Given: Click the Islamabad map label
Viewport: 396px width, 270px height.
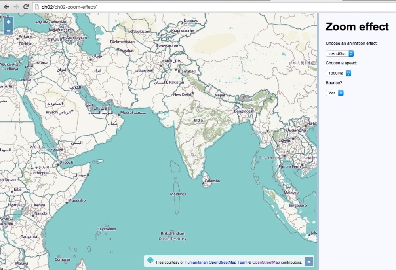Looking at the screenshot, I should (x=187, y=71).
